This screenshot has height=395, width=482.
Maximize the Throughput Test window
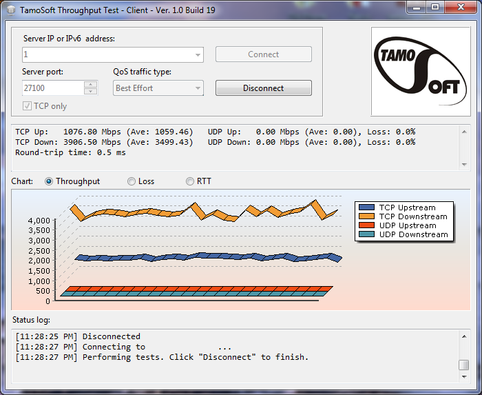point(435,8)
